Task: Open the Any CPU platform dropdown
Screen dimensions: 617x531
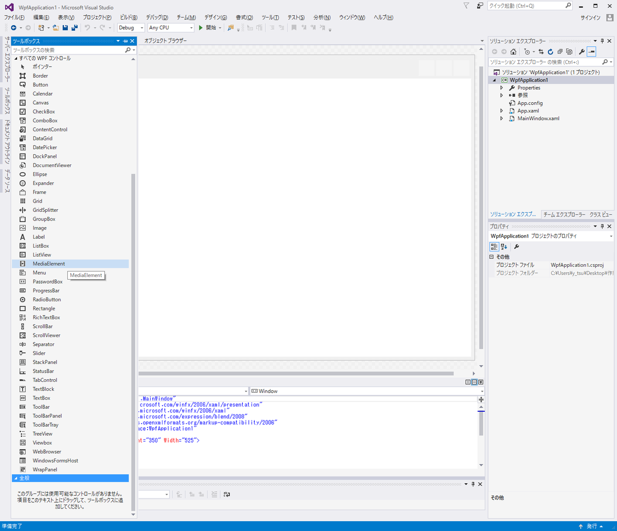Action: click(x=171, y=28)
